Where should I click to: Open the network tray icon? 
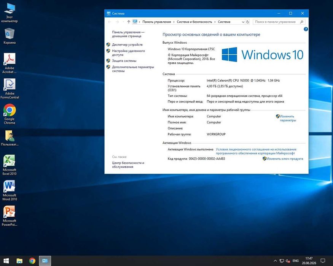(282, 261)
